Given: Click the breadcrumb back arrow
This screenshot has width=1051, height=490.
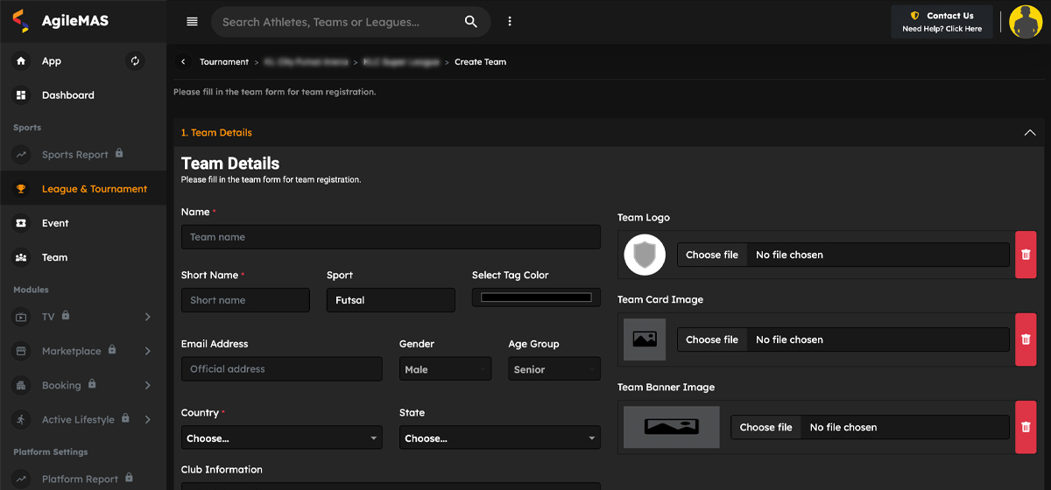Looking at the screenshot, I should 183,62.
